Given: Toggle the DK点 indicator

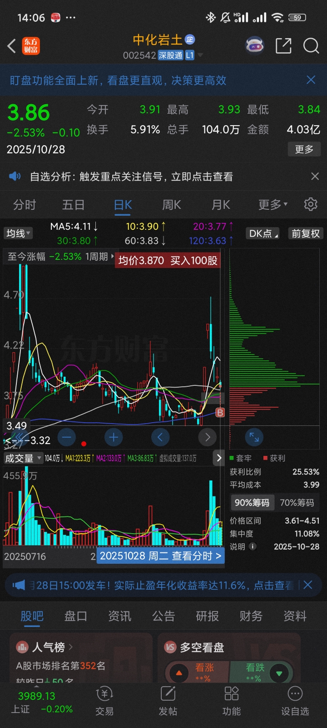Looking at the screenshot, I should pos(263,233).
